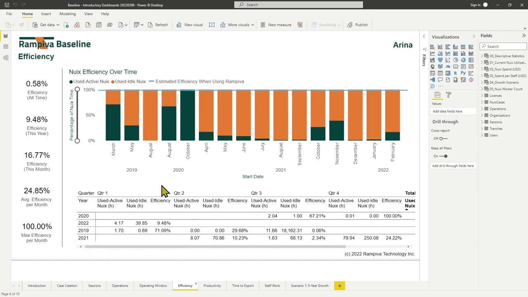Click the title bar Search box

pyautogui.click(x=299, y=5)
